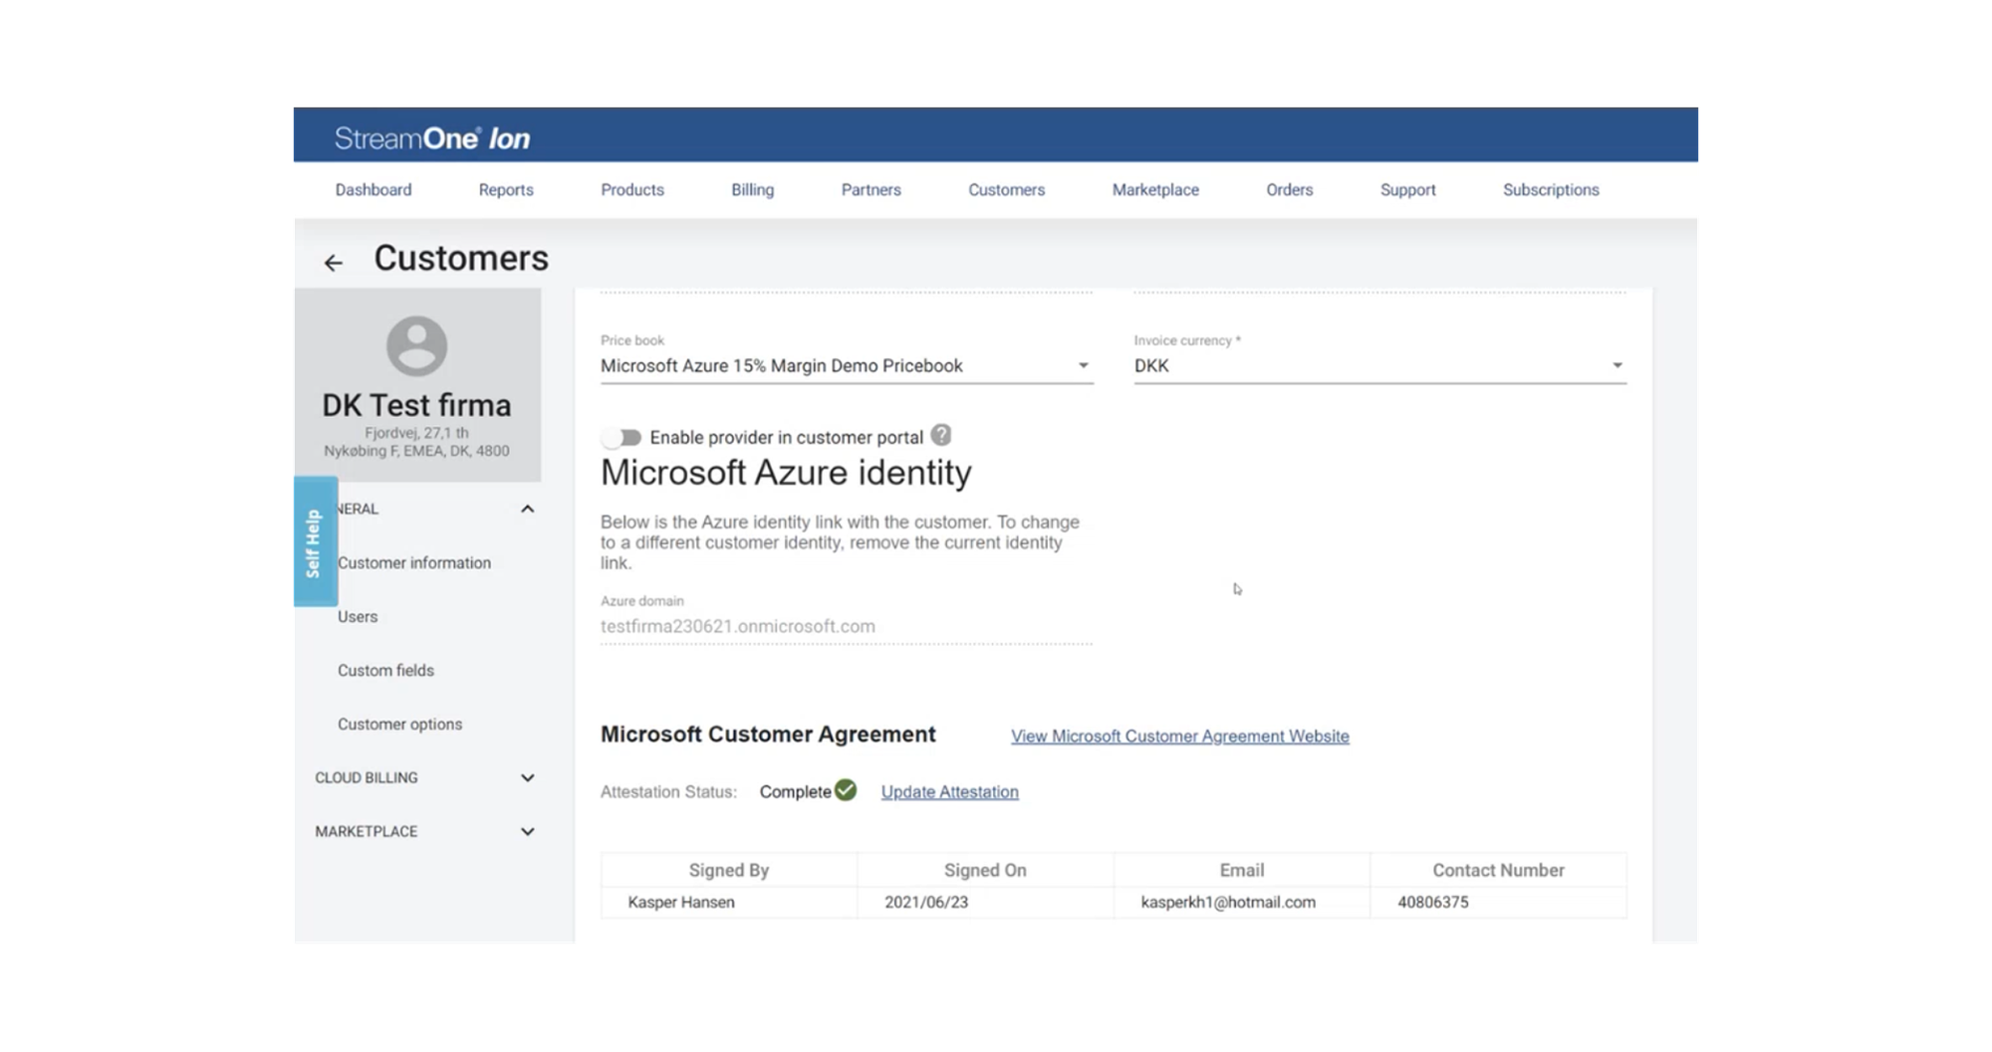This screenshot has width=1992, height=1052.
Task: Click View Microsoft Customer Agreement Website link
Action: (x=1180, y=736)
